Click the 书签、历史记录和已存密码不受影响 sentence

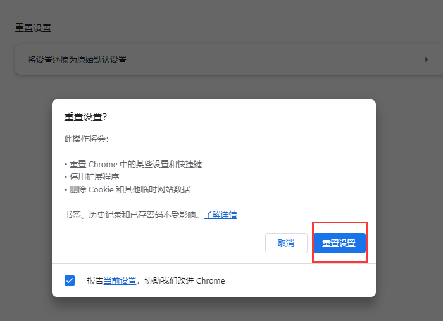point(132,215)
